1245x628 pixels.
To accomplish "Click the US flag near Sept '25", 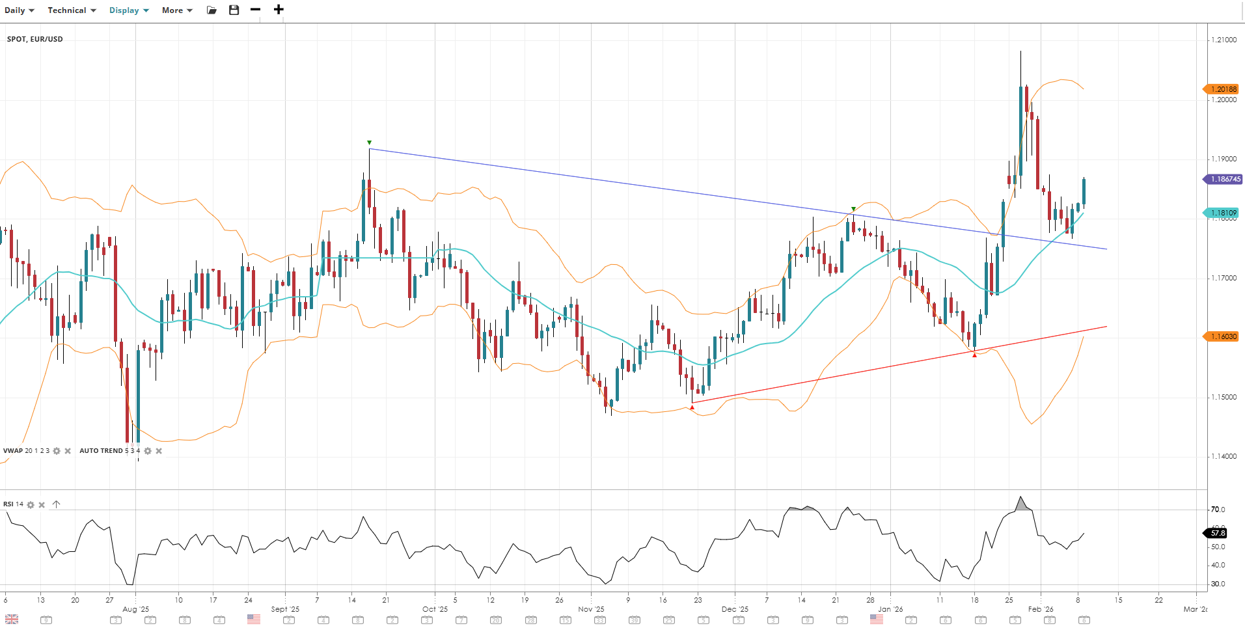I will (x=254, y=620).
